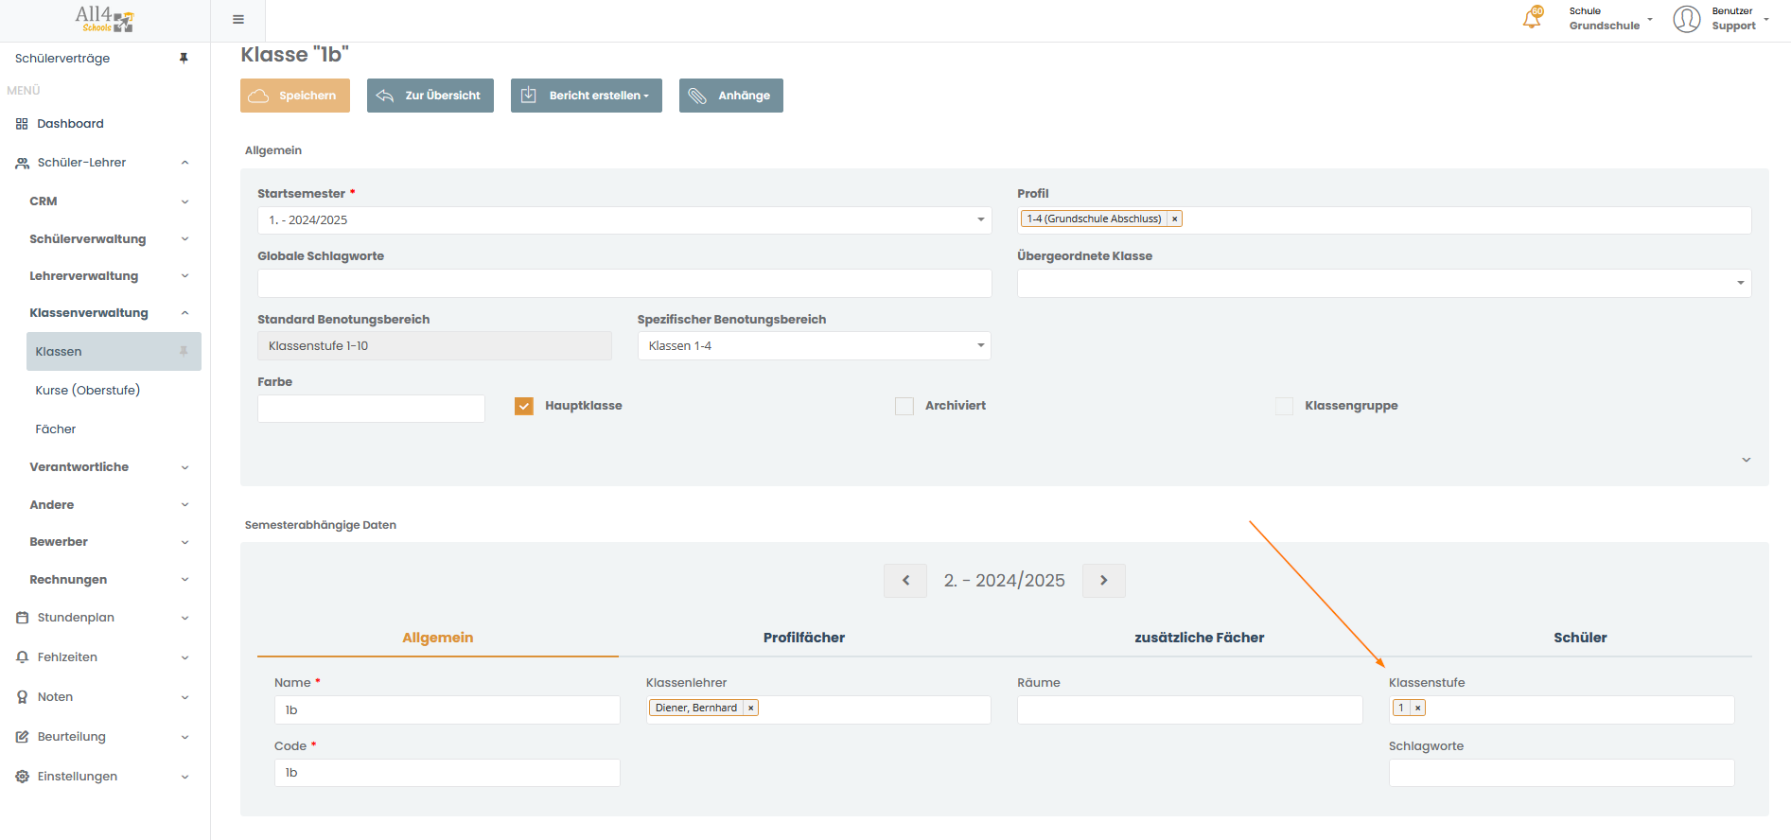The height and width of the screenshot is (840, 1791).
Task: Click the Räume input field
Action: [x=1189, y=709]
